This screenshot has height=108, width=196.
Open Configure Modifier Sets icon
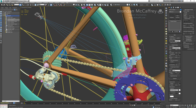click(x=180, y=32)
